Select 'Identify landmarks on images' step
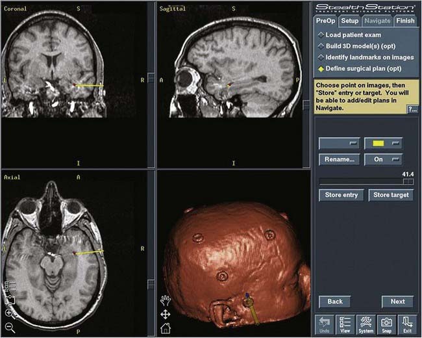The width and height of the screenshot is (422, 338). tap(365, 57)
